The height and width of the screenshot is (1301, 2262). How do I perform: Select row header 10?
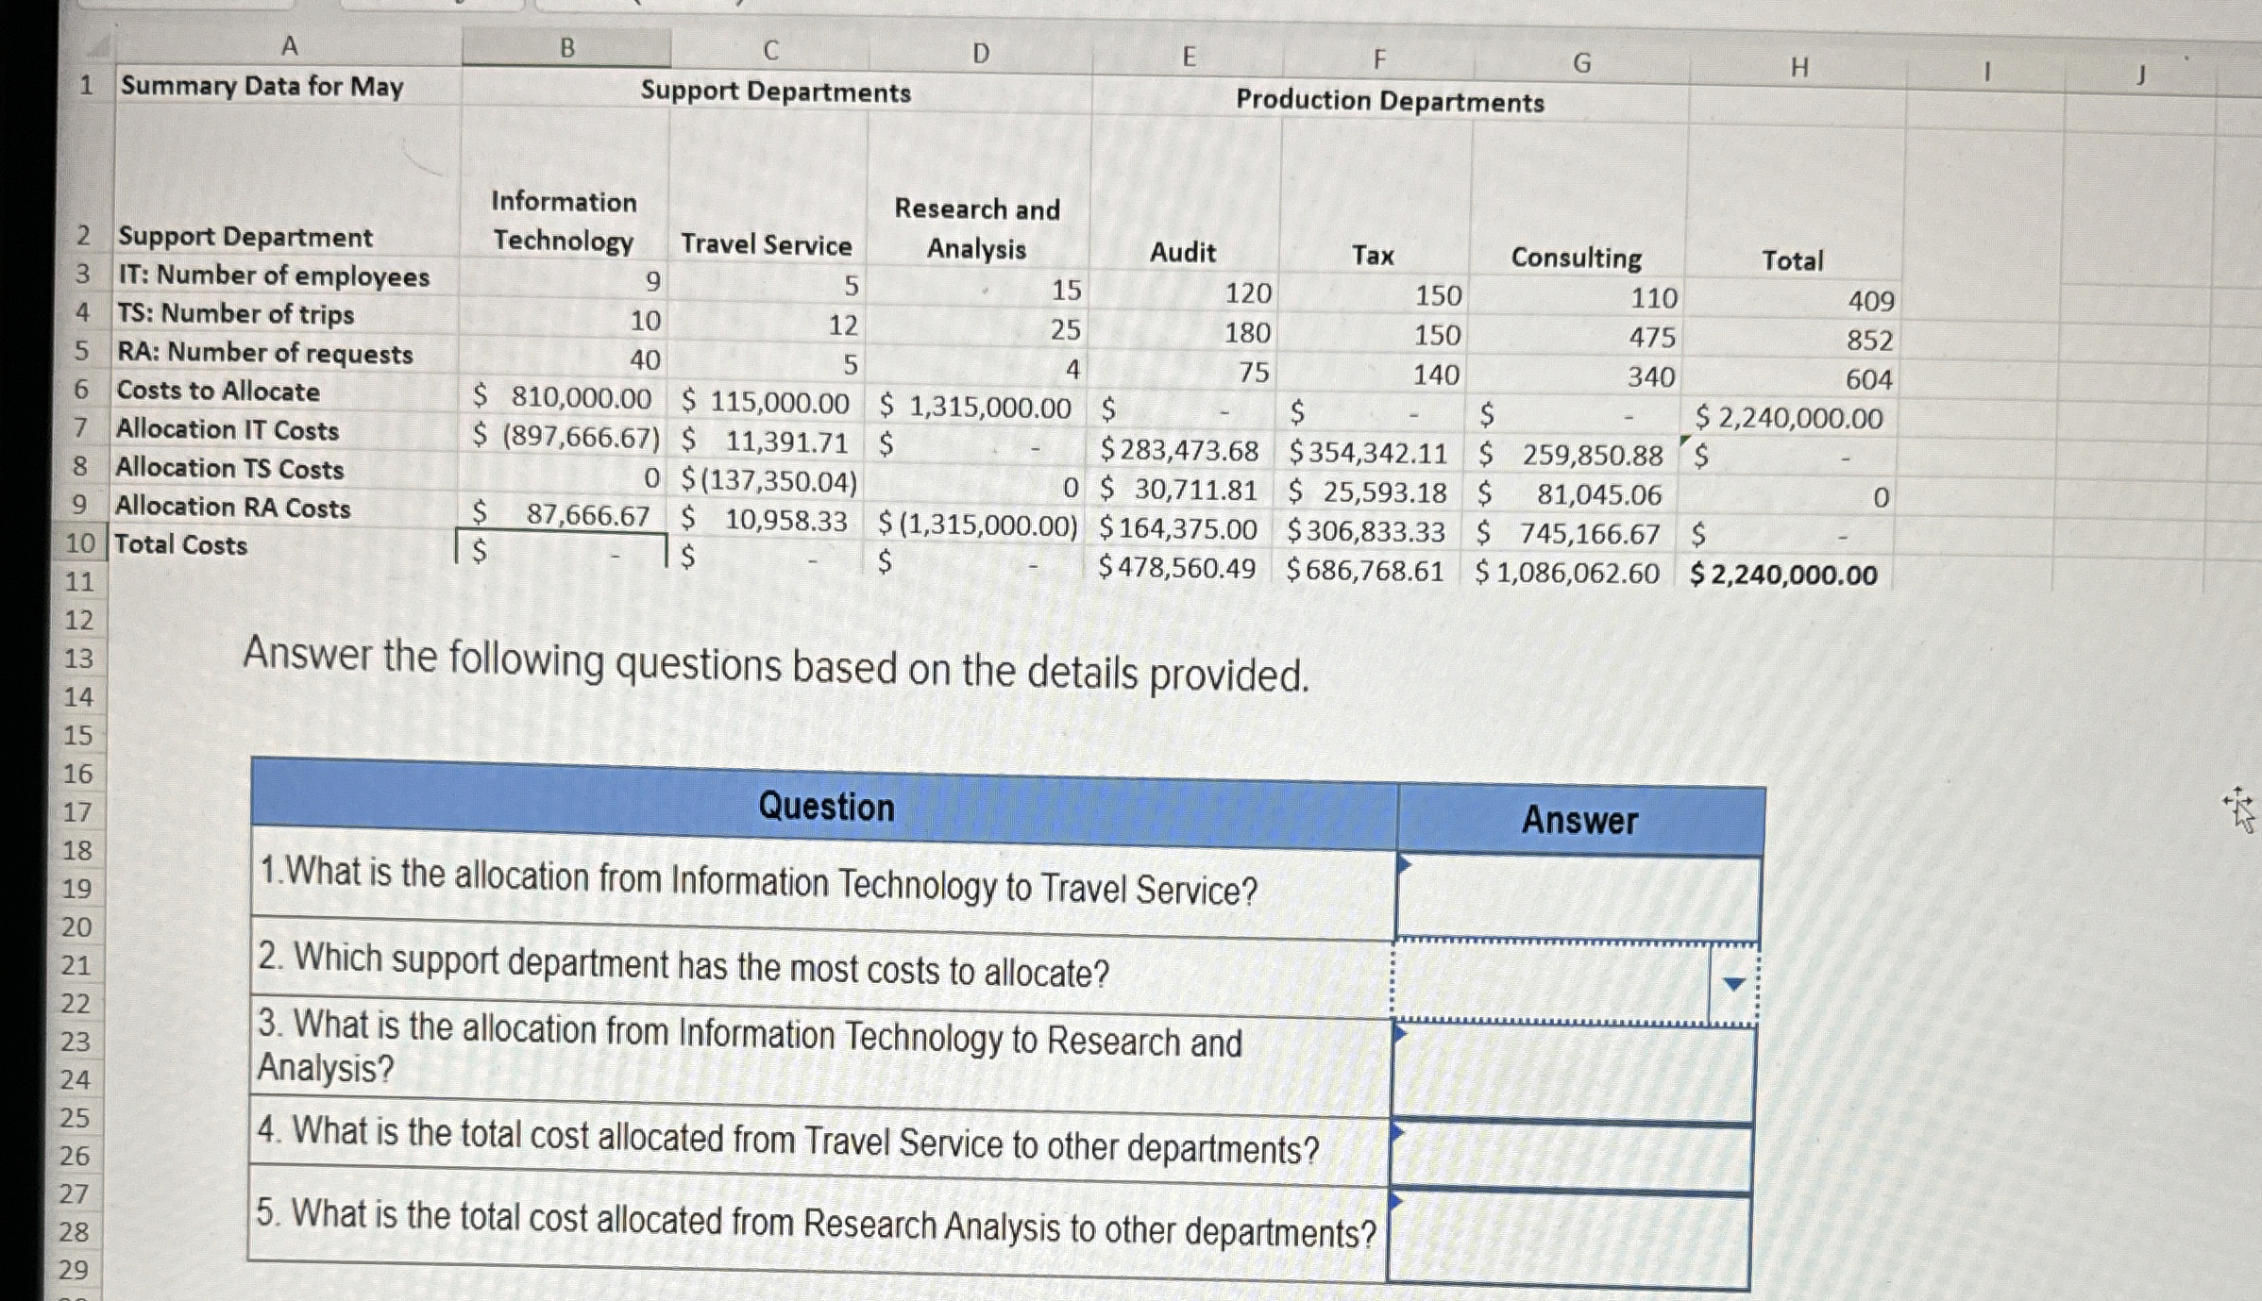click(x=83, y=544)
